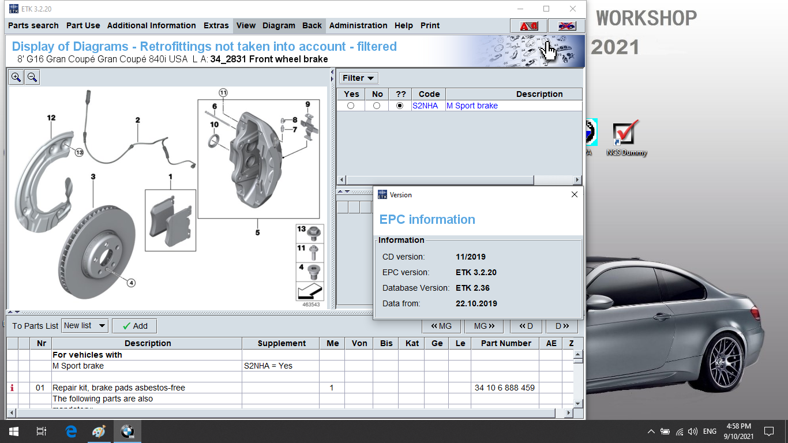The height and width of the screenshot is (443, 788).
Task: Open the Print menu
Action: [430, 25]
